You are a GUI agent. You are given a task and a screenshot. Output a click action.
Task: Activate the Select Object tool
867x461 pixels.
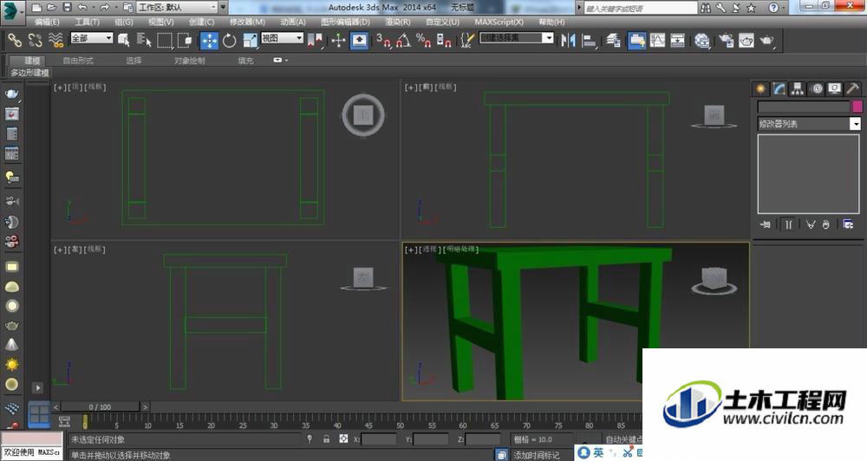(x=123, y=40)
